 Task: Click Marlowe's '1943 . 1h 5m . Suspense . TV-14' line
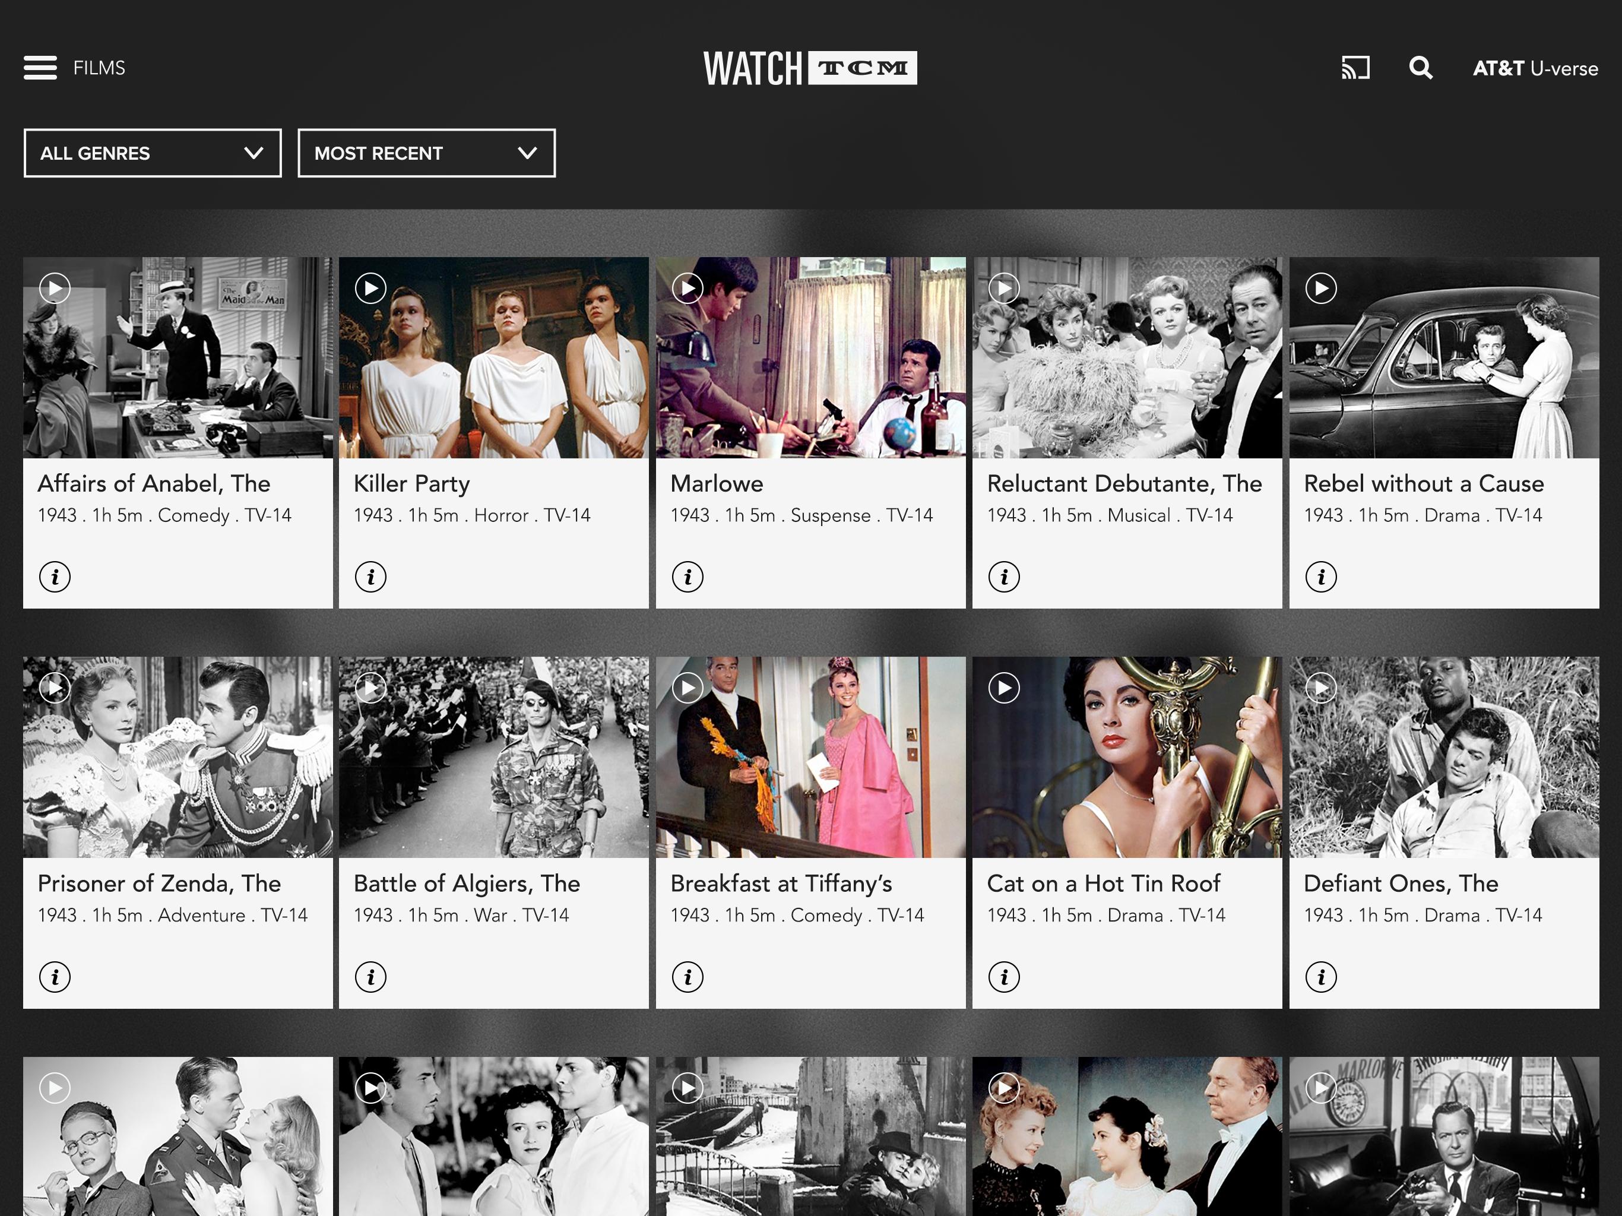click(802, 515)
